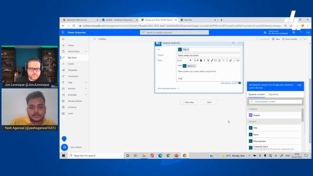Remove the Title token from the To field
The height and width of the screenshot is (176, 313).
pyautogui.click(x=188, y=49)
